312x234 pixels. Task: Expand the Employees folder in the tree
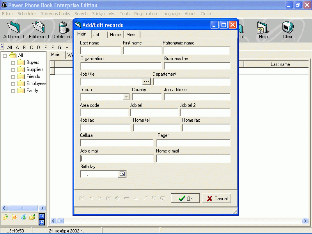coord(12,83)
